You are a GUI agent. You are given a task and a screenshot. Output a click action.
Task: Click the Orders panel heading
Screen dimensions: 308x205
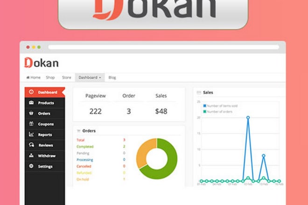coord(89,131)
